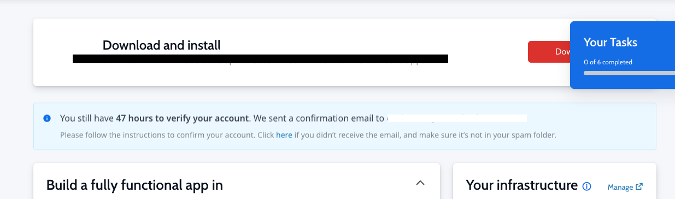Viewport: 675px width, 199px height.
Task: Open the Manage infrastructure link
Action: (620, 187)
